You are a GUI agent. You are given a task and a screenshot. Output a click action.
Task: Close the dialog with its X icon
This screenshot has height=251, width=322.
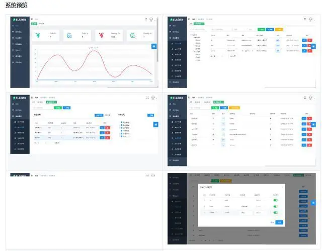coord(282,187)
